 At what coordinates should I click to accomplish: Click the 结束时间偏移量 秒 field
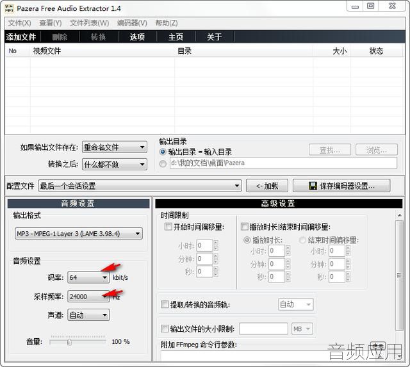pyautogui.click(x=337, y=277)
